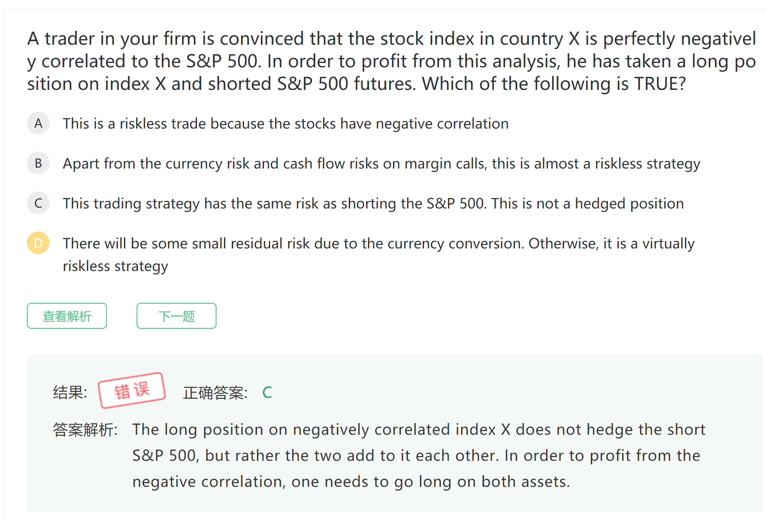Select answer option A circle

pyautogui.click(x=38, y=123)
